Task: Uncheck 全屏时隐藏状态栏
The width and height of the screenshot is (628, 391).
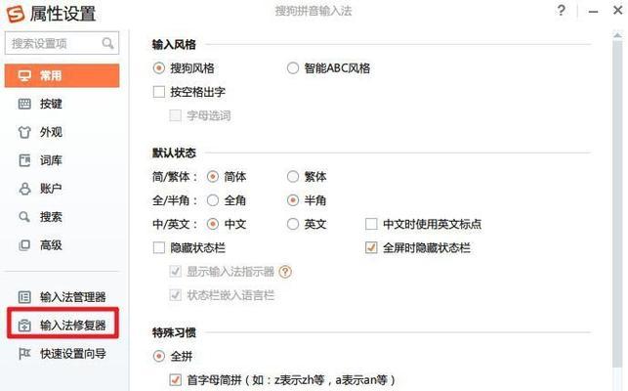Action: 371,248
